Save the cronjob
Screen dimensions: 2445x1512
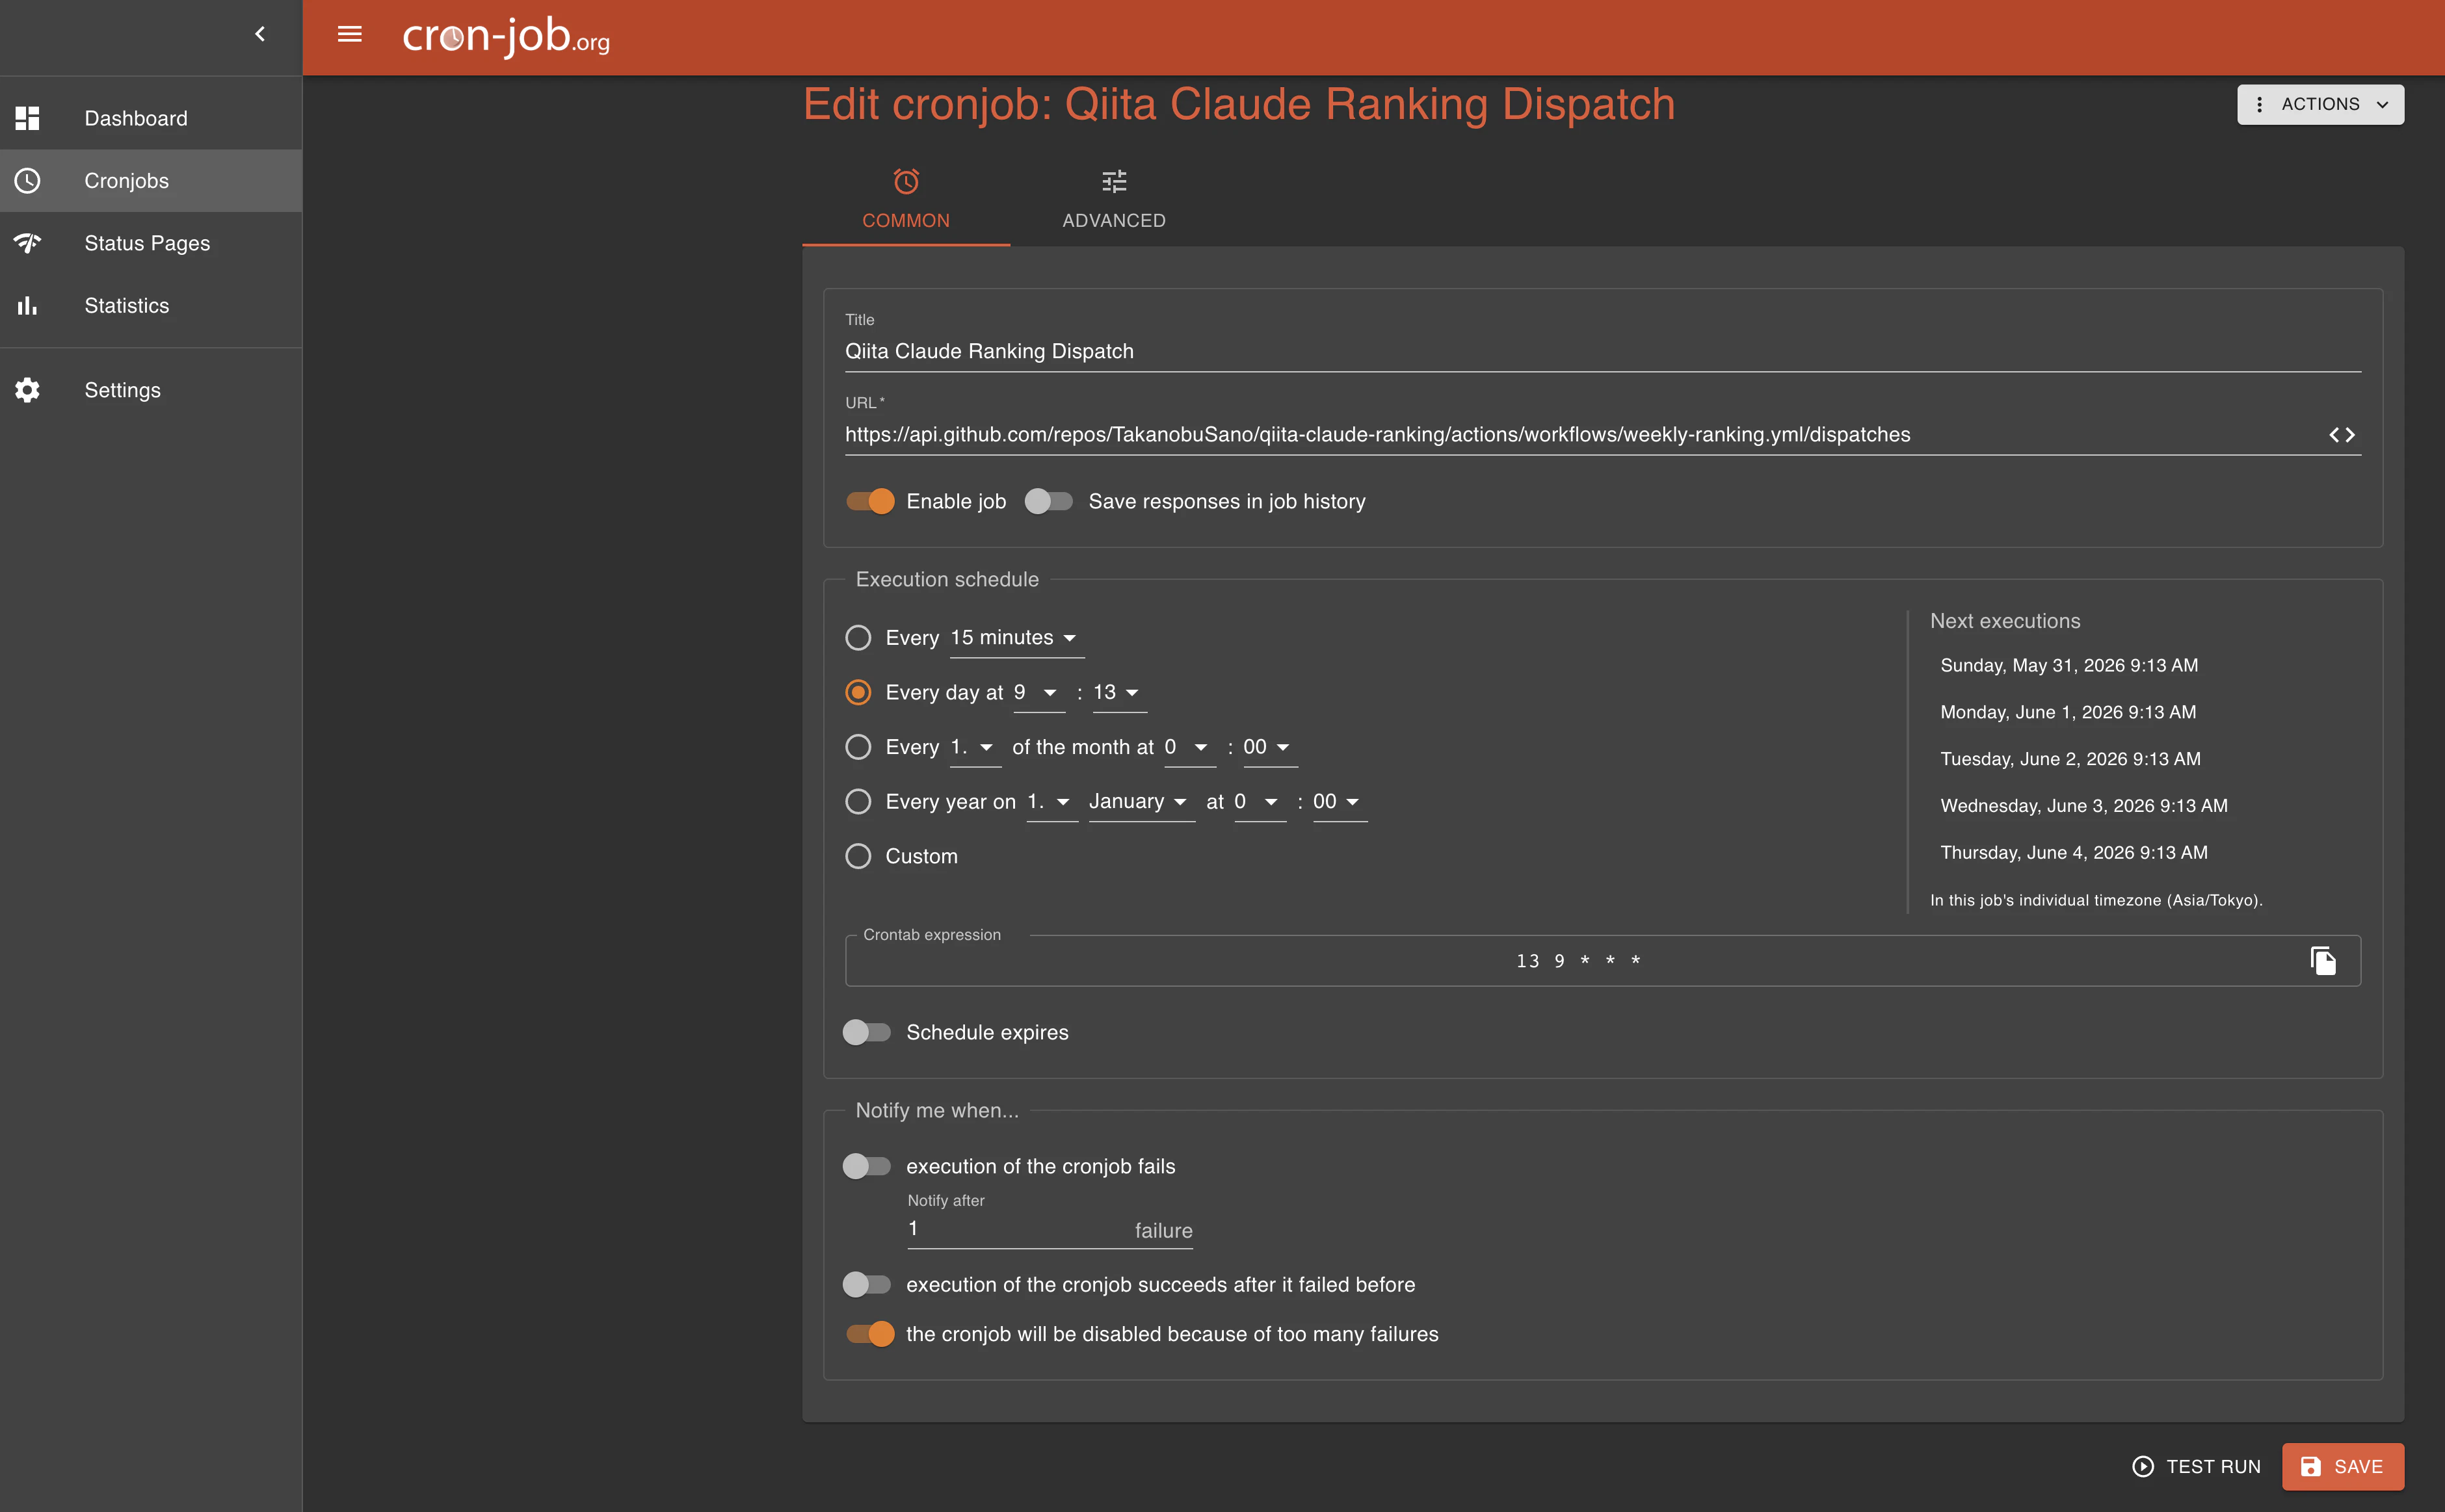tap(2343, 1466)
